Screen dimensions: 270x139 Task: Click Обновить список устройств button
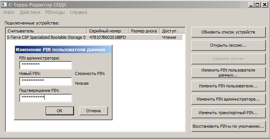228,32
